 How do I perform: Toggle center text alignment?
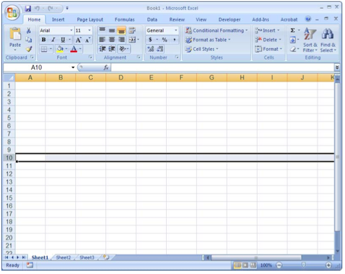click(x=111, y=39)
